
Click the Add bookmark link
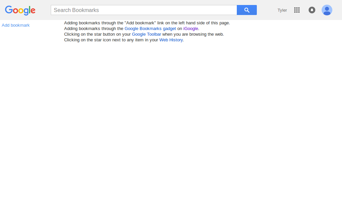pyautogui.click(x=16, y=25)
